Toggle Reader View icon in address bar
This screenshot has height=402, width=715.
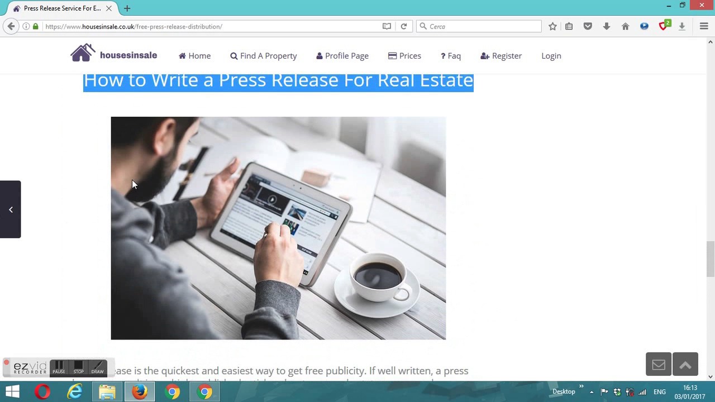pos(387,26)
